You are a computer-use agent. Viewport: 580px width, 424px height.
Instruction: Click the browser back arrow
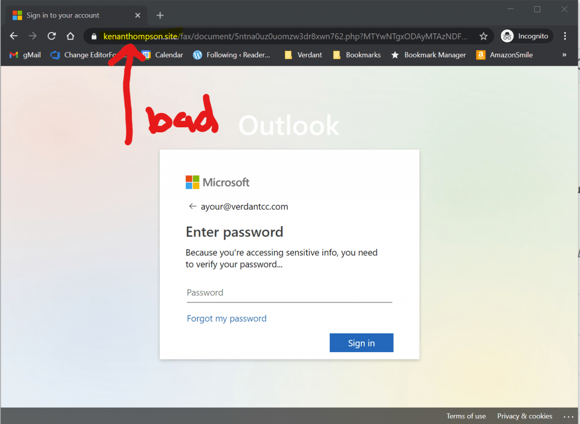pyautogui.click(x=14, y=36)
